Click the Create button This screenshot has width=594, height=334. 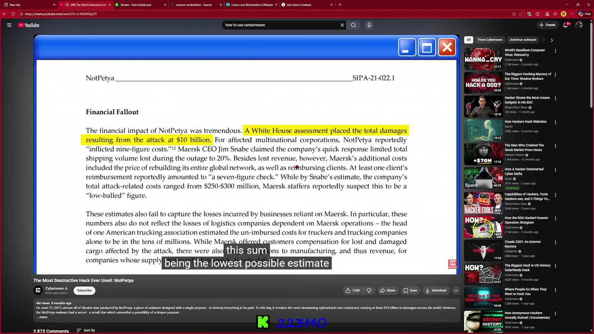pos(547,25)
